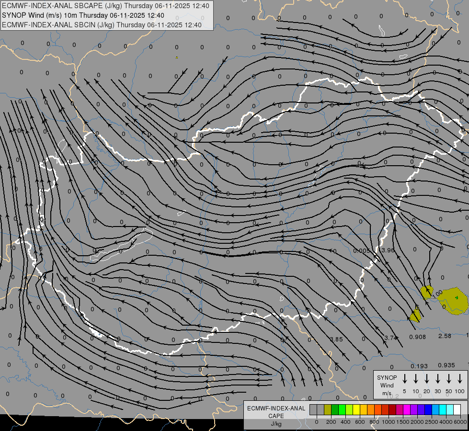The width and height of the screenshot is (469, 431).
Task: Click the '0.005' value on the map
Action: (x=361, y=250)
